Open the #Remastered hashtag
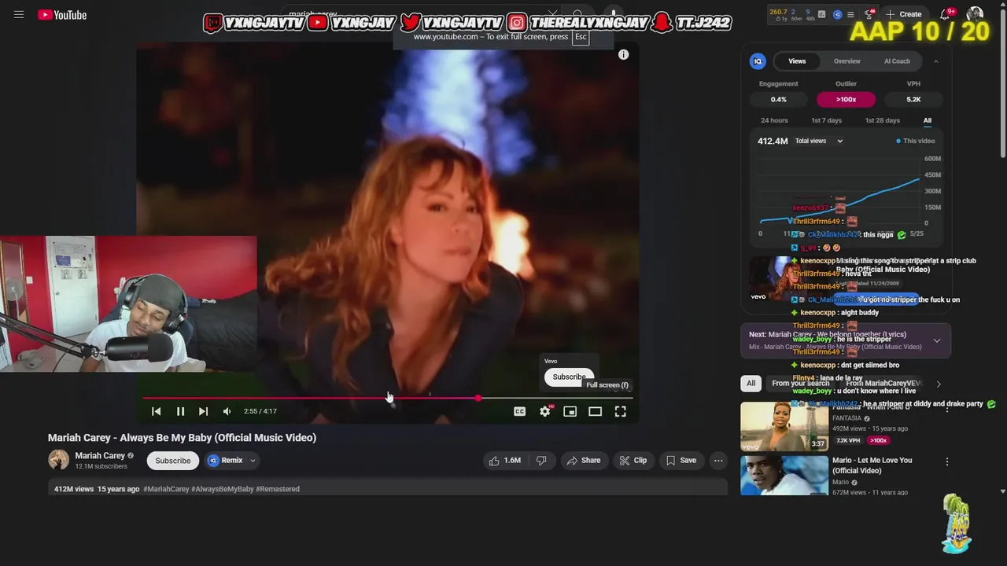This screenshot has width=1007, height=566. (x=278, y=489)
